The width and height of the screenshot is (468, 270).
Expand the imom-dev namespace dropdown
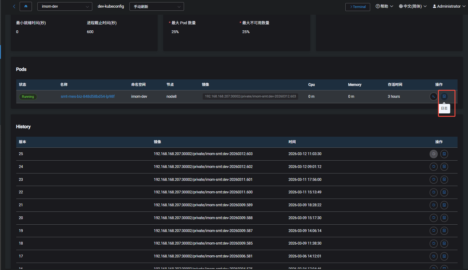tap(65, 6)
